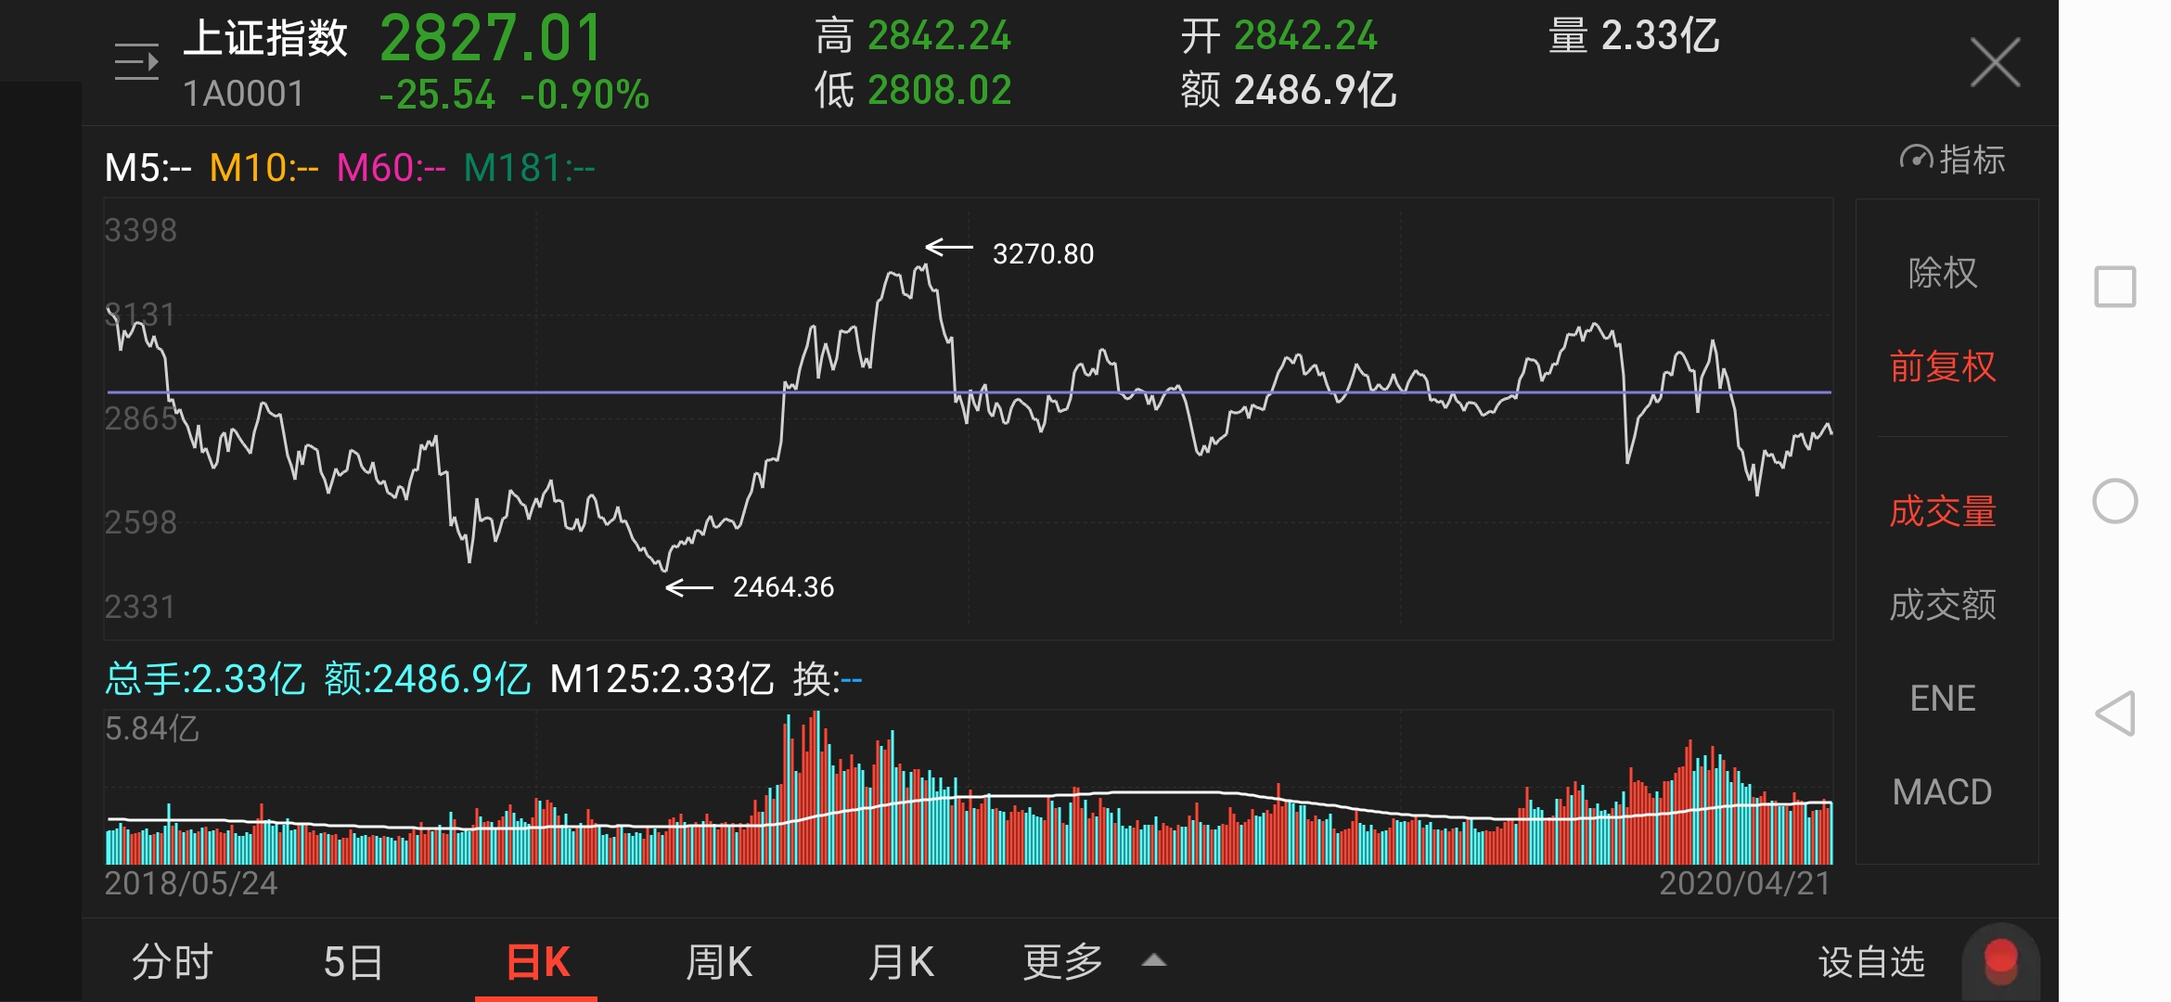Tap 设自选 to add to watchlist
The image size is (2171, 1002).
(x=1871, y=961)
